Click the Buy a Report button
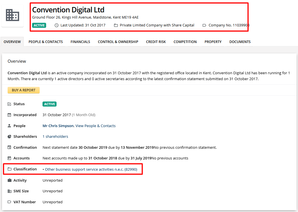The image size is (298, 212). coord(24,90)
